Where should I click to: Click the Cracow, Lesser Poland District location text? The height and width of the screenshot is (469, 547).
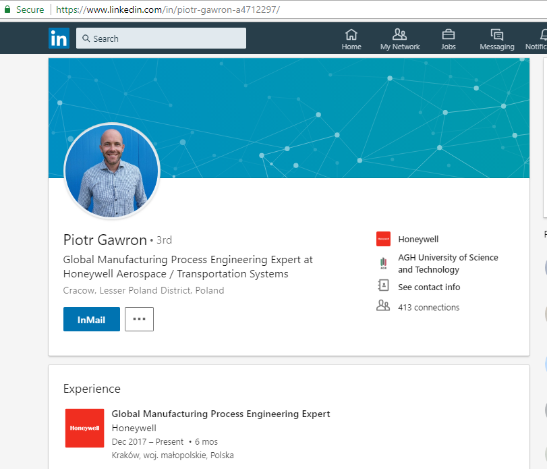(144, 290)
